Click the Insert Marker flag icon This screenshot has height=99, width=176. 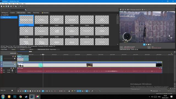(72, 91)
